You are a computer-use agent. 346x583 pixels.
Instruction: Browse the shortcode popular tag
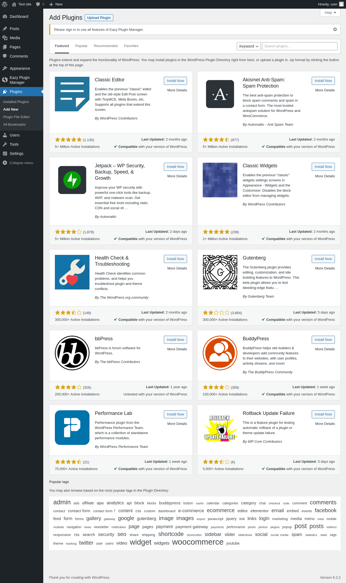[171, 534]
